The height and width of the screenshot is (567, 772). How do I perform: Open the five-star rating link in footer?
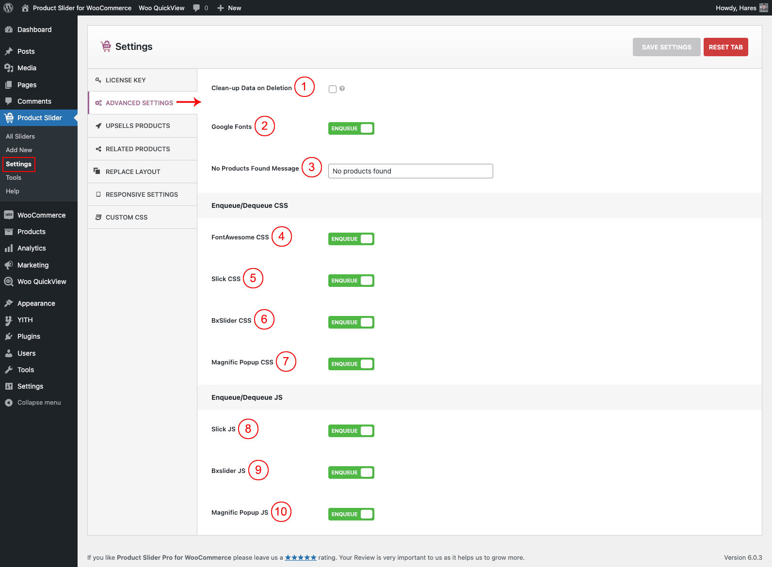(x=301, y=557)
